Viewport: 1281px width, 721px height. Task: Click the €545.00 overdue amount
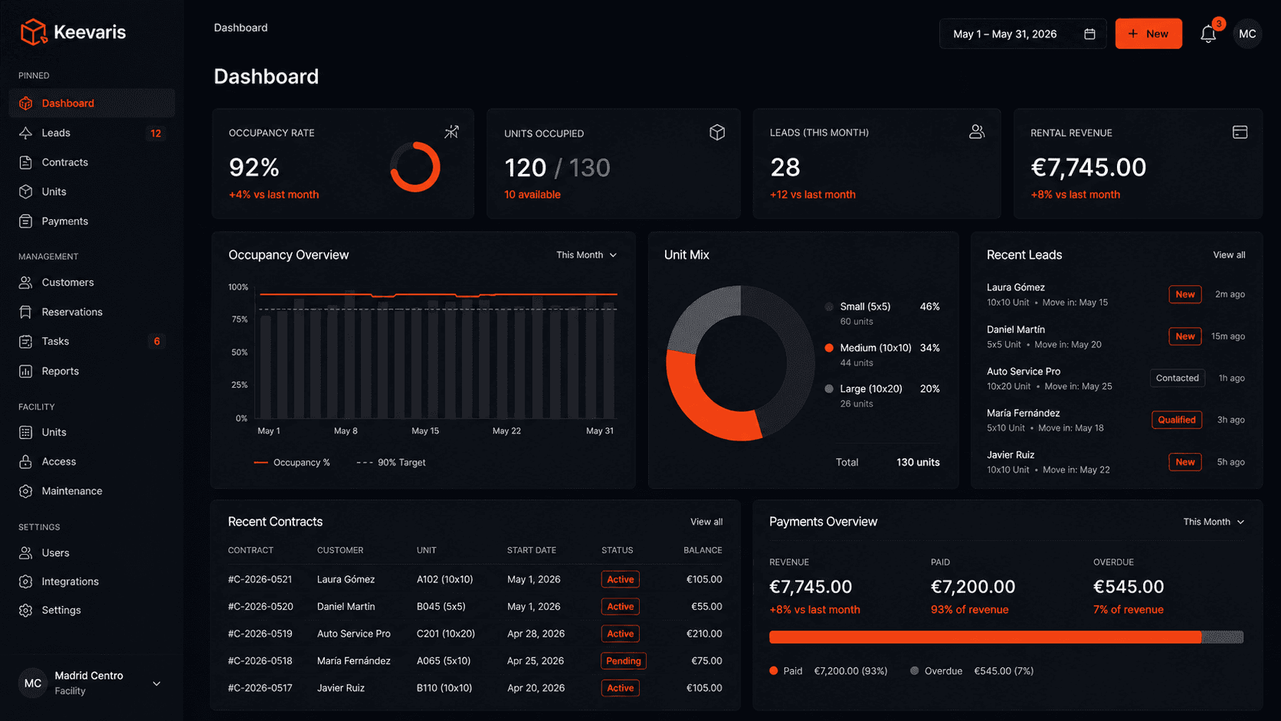point(1129,587)
